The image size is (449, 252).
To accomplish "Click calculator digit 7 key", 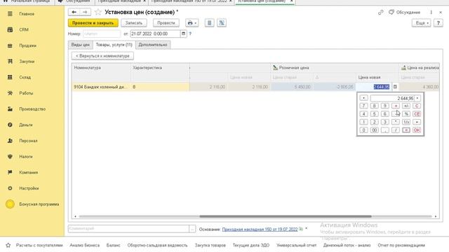I will (363, 106).
